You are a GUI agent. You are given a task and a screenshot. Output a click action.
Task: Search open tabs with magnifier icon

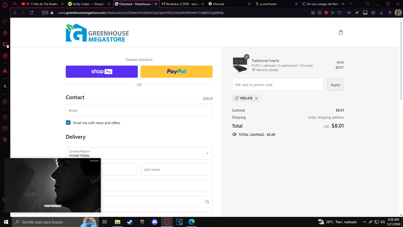coord(368,4)
